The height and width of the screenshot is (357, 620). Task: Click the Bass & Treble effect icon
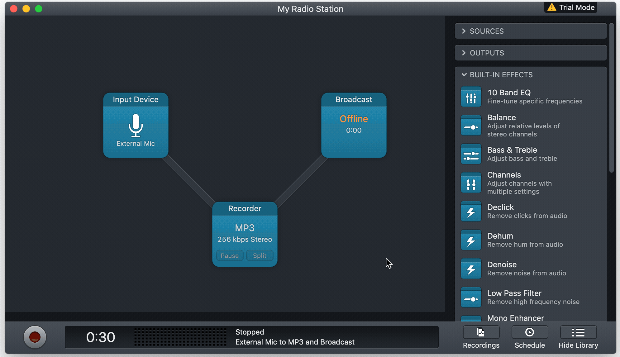point(471,154)
